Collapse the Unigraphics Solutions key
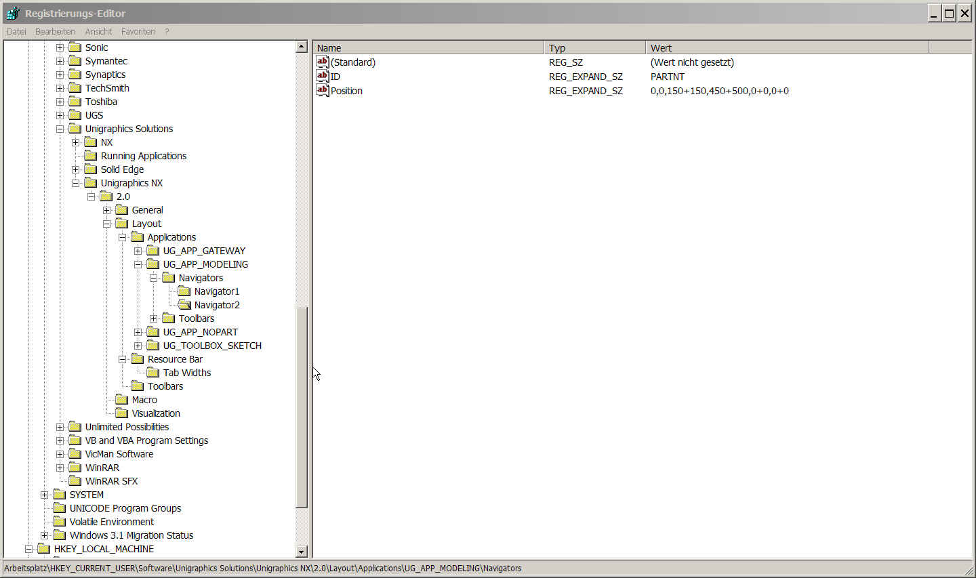Viewport: 976px width, 578px height. (x=60, y=129)
